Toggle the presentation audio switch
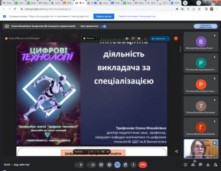The height and width of the screenshot is (171, 221). coord(104,26)
